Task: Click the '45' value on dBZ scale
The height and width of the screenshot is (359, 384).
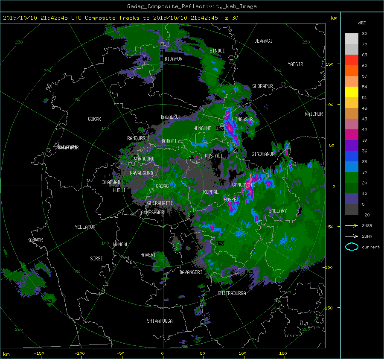Action: tap(364, 119)
